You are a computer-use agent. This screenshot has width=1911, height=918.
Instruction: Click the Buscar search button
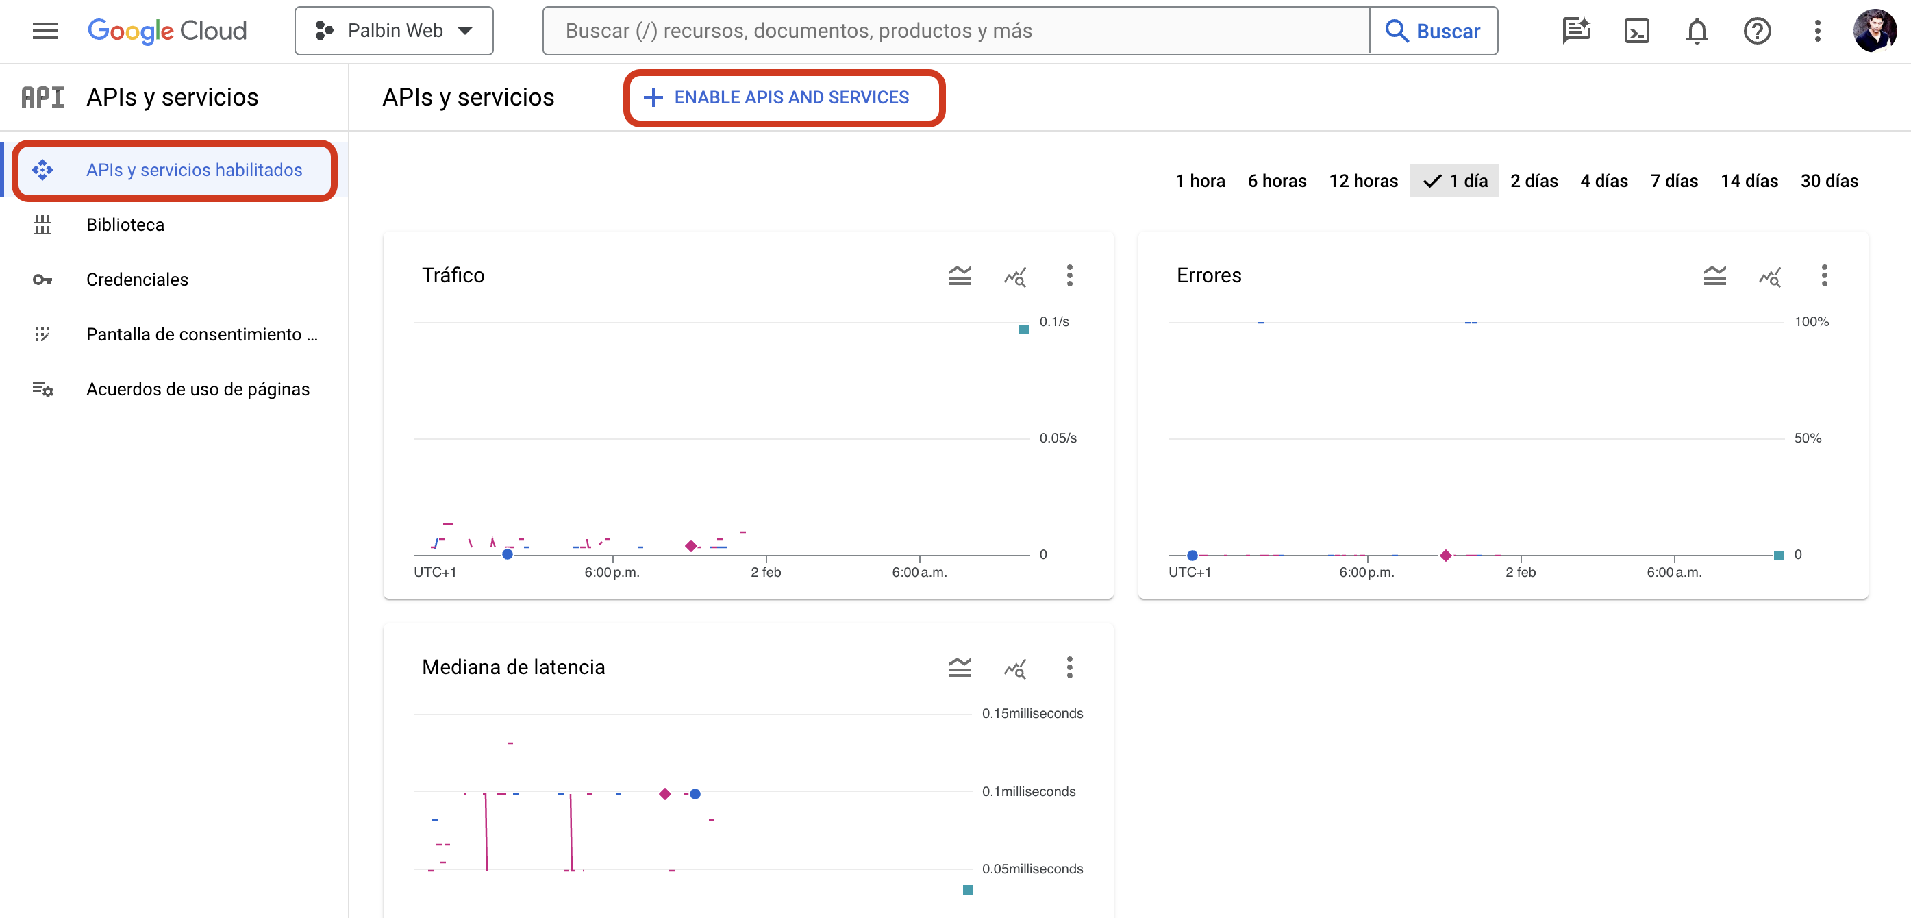[x=1433, y=30]
